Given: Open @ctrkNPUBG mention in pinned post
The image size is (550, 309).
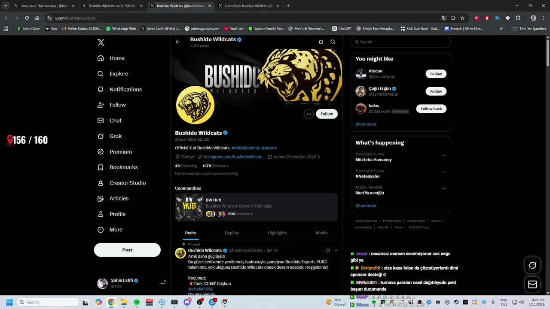Looking at the screenshot, I should [200, 289].
